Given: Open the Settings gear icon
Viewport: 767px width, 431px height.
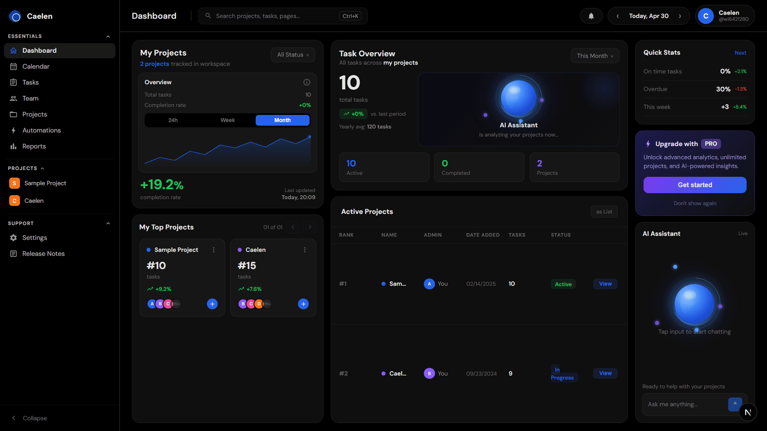Looking at the screenshot, I should pyautogui.click(x=14, y=238).
